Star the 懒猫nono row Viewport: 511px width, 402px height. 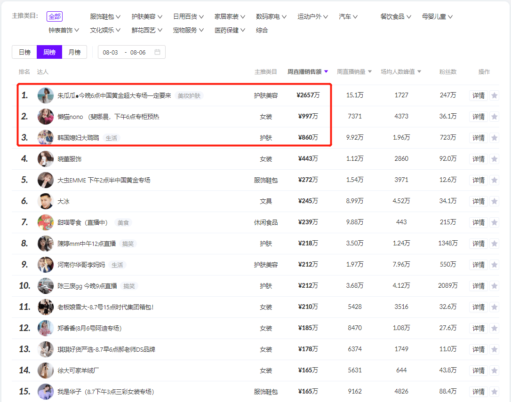[494, 117]
